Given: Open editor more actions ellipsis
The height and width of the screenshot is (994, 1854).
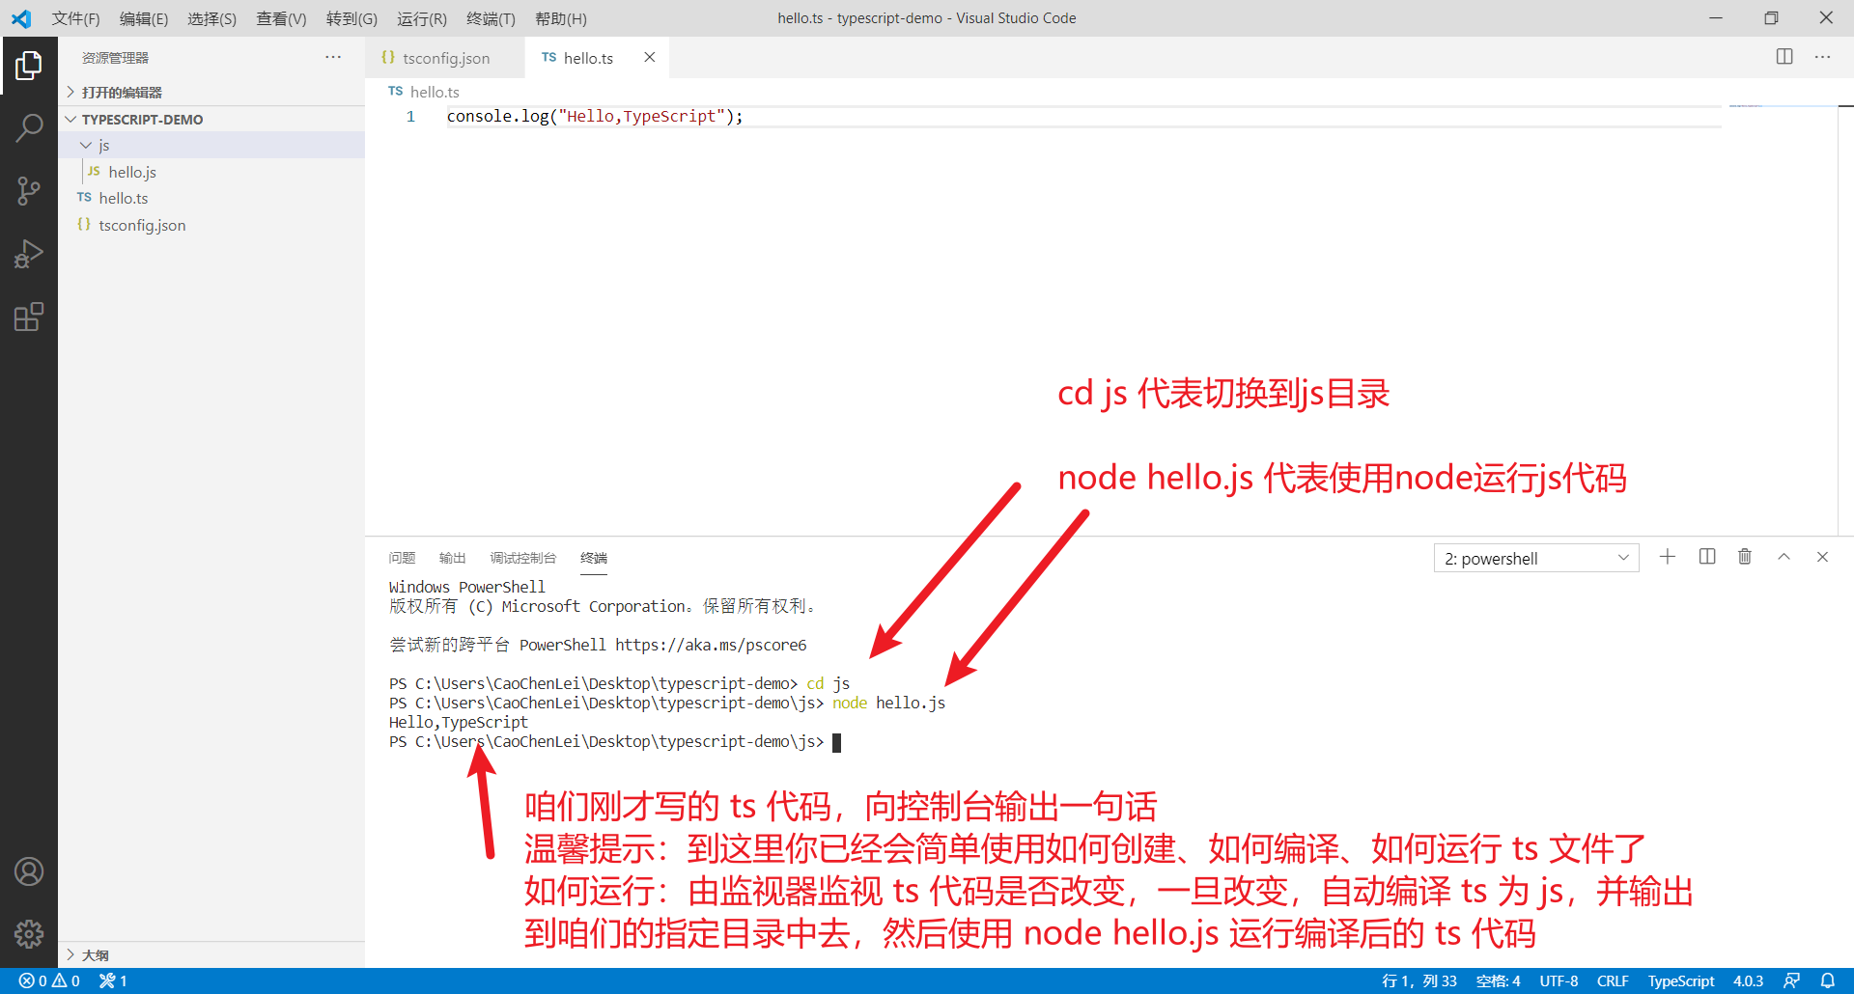Looking at the screenshot, I should click(1822, 57).
